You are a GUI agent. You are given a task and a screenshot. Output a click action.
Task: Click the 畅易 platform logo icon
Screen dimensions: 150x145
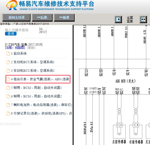coord(12,5)
